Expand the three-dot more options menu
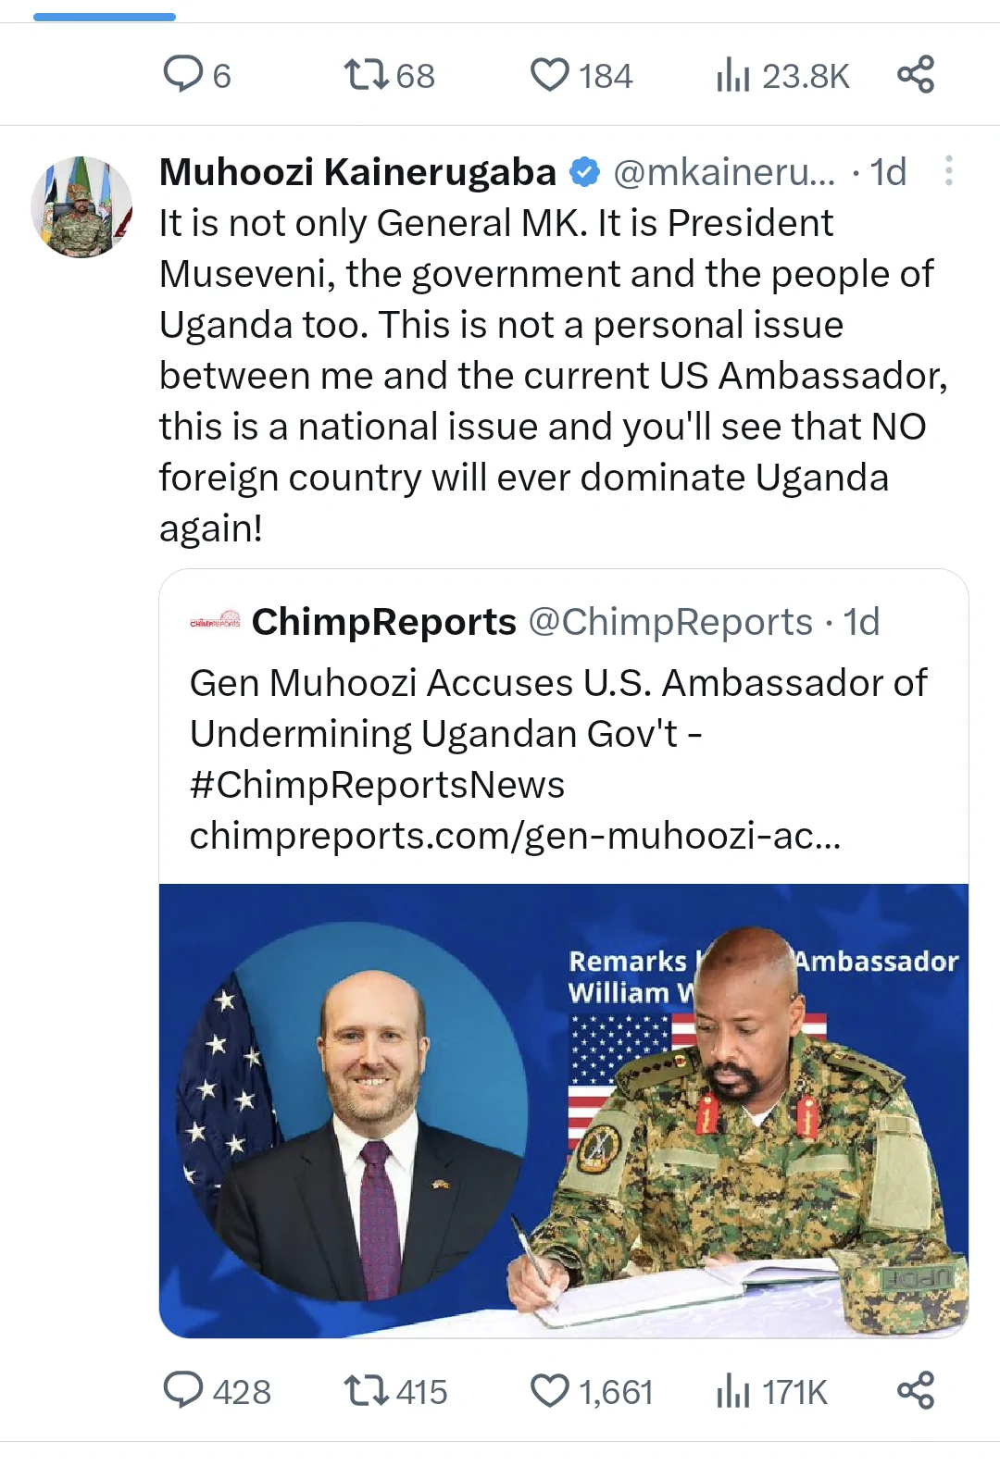1000x1466 pixels. coord(948,171)
